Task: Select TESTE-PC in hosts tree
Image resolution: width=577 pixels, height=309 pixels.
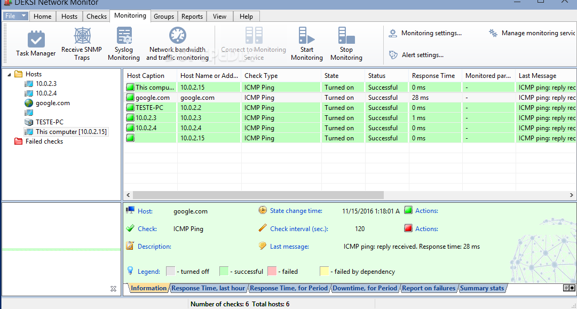Action: (x=49, y=122)
